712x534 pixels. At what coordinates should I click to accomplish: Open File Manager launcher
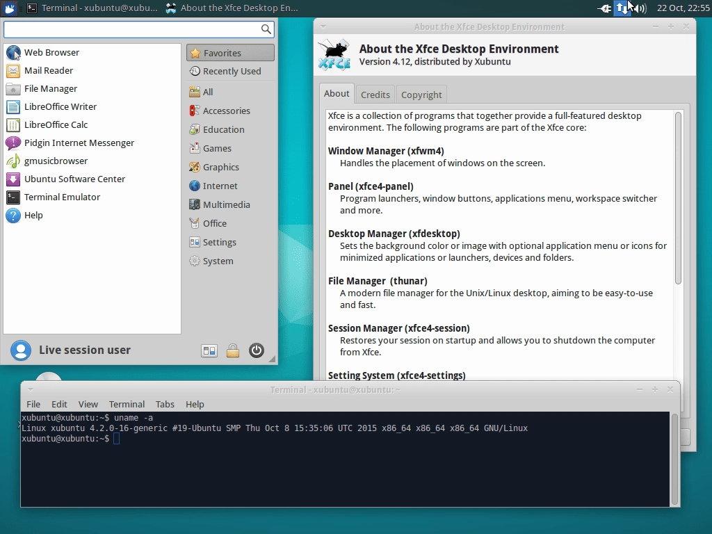(x=92, y=89)
